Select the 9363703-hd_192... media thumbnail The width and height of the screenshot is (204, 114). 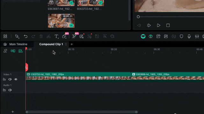tap(91, 3)
